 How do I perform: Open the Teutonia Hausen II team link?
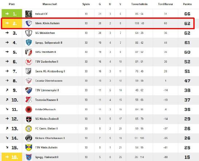click(x=46, y=100)
